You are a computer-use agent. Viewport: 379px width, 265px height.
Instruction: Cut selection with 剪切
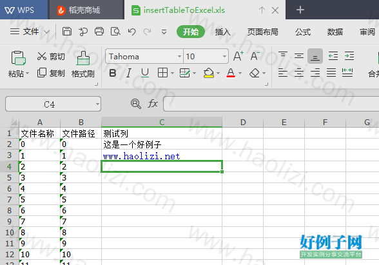point(51,56)
